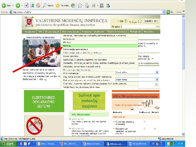Open the VMI menu tab
Image resolution: width=196 pixels, height=147 pixels.
tap(40, 32)
